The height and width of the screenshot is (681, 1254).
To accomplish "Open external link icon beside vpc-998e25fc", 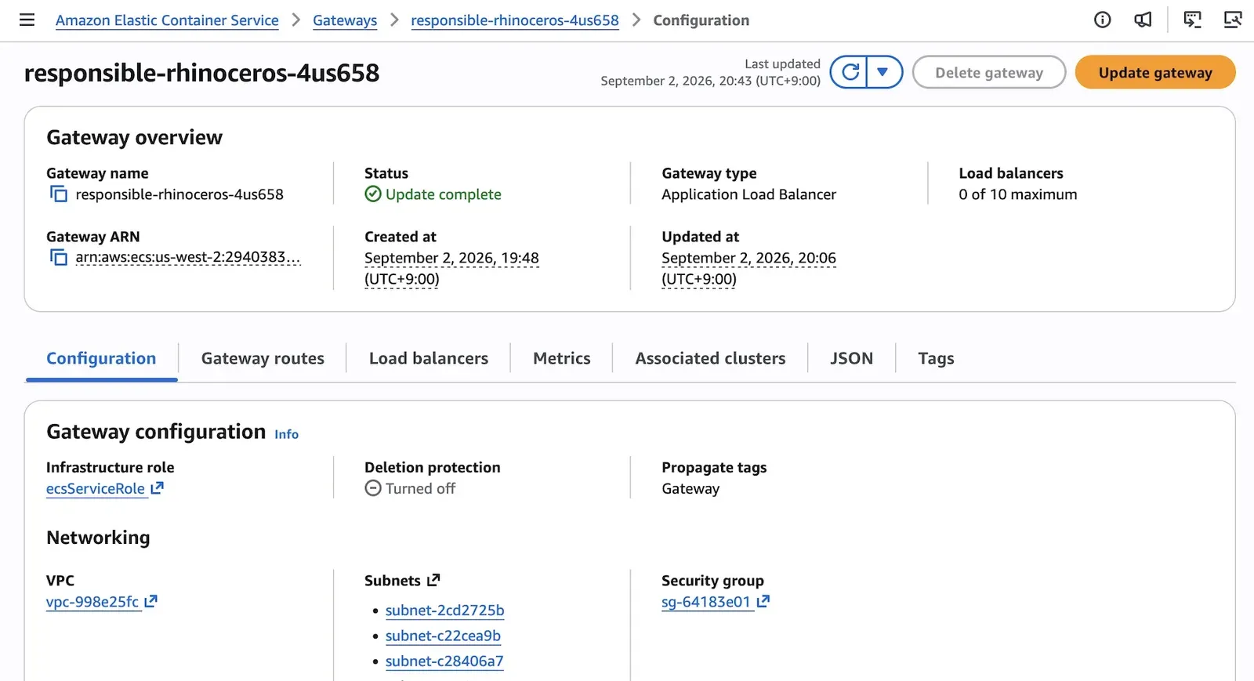I will (x=150, y=601).
